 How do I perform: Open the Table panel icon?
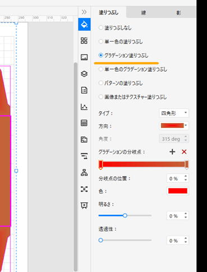pyautogui.click(x=84, y=123)
